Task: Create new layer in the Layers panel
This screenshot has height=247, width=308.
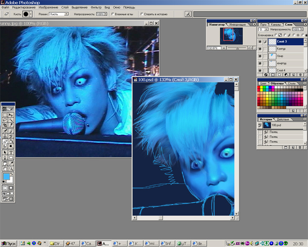Action: (x=293, y=75)
